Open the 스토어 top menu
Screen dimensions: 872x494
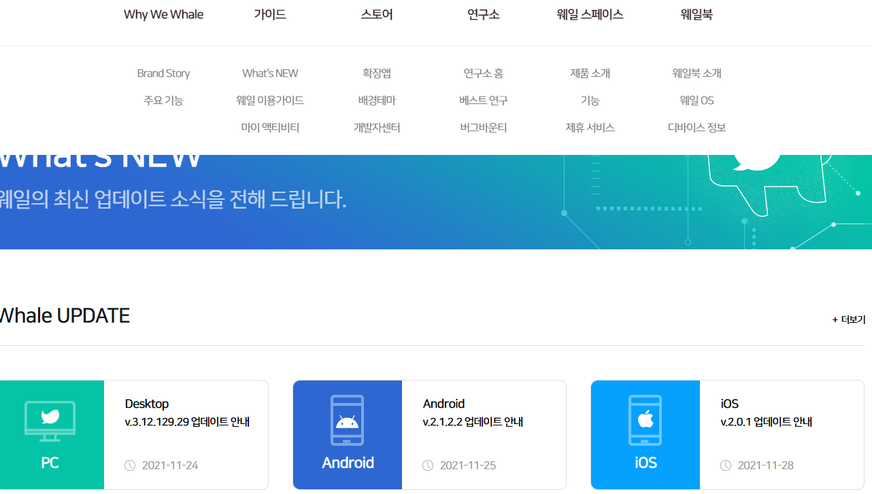tap(377, 14)
